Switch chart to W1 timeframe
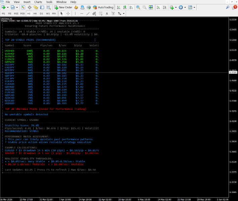The width and height of the screenshot is (238, 201). click(48, 14)
